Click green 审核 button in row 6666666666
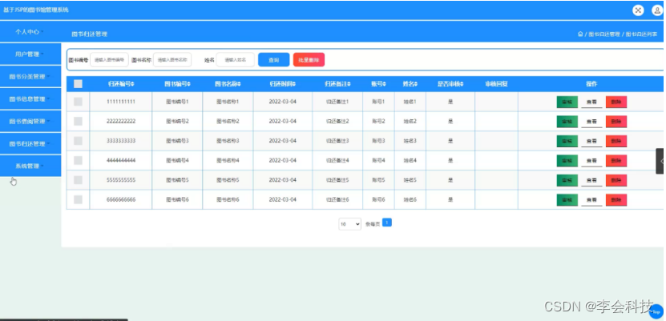 click(x=567, y=199)
